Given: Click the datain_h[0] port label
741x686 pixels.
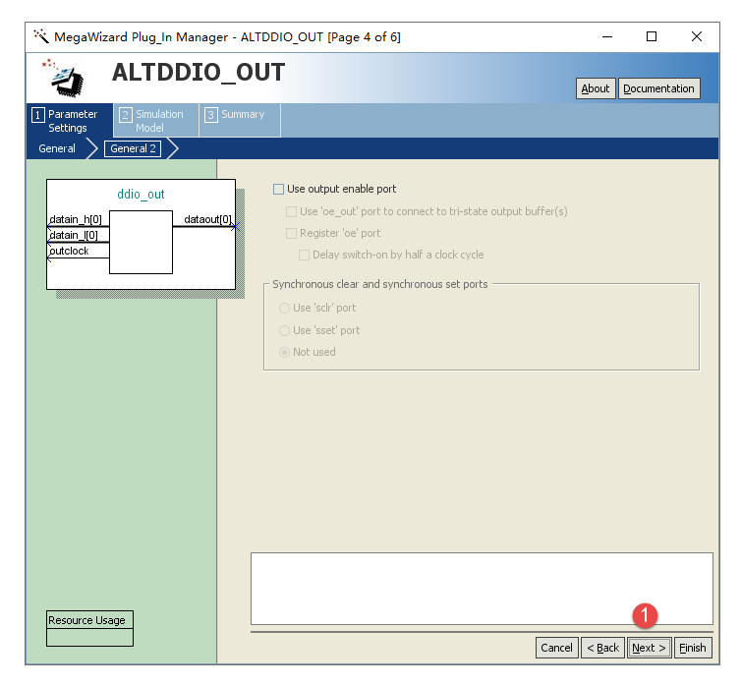Looking at the screenshot, I should (76, 219).
